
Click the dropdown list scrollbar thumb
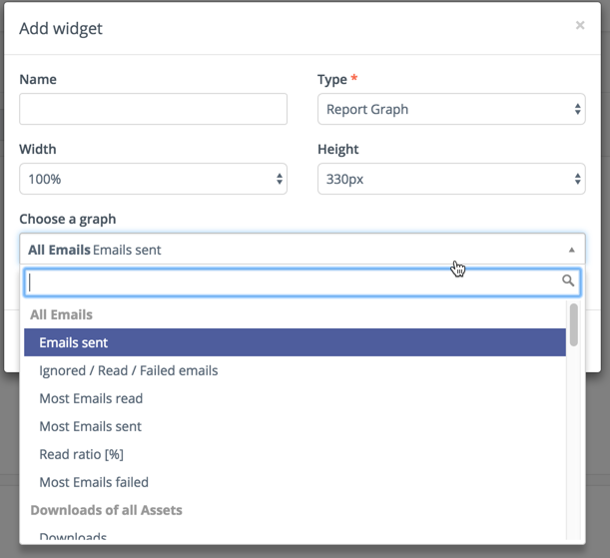pos(573,325)
